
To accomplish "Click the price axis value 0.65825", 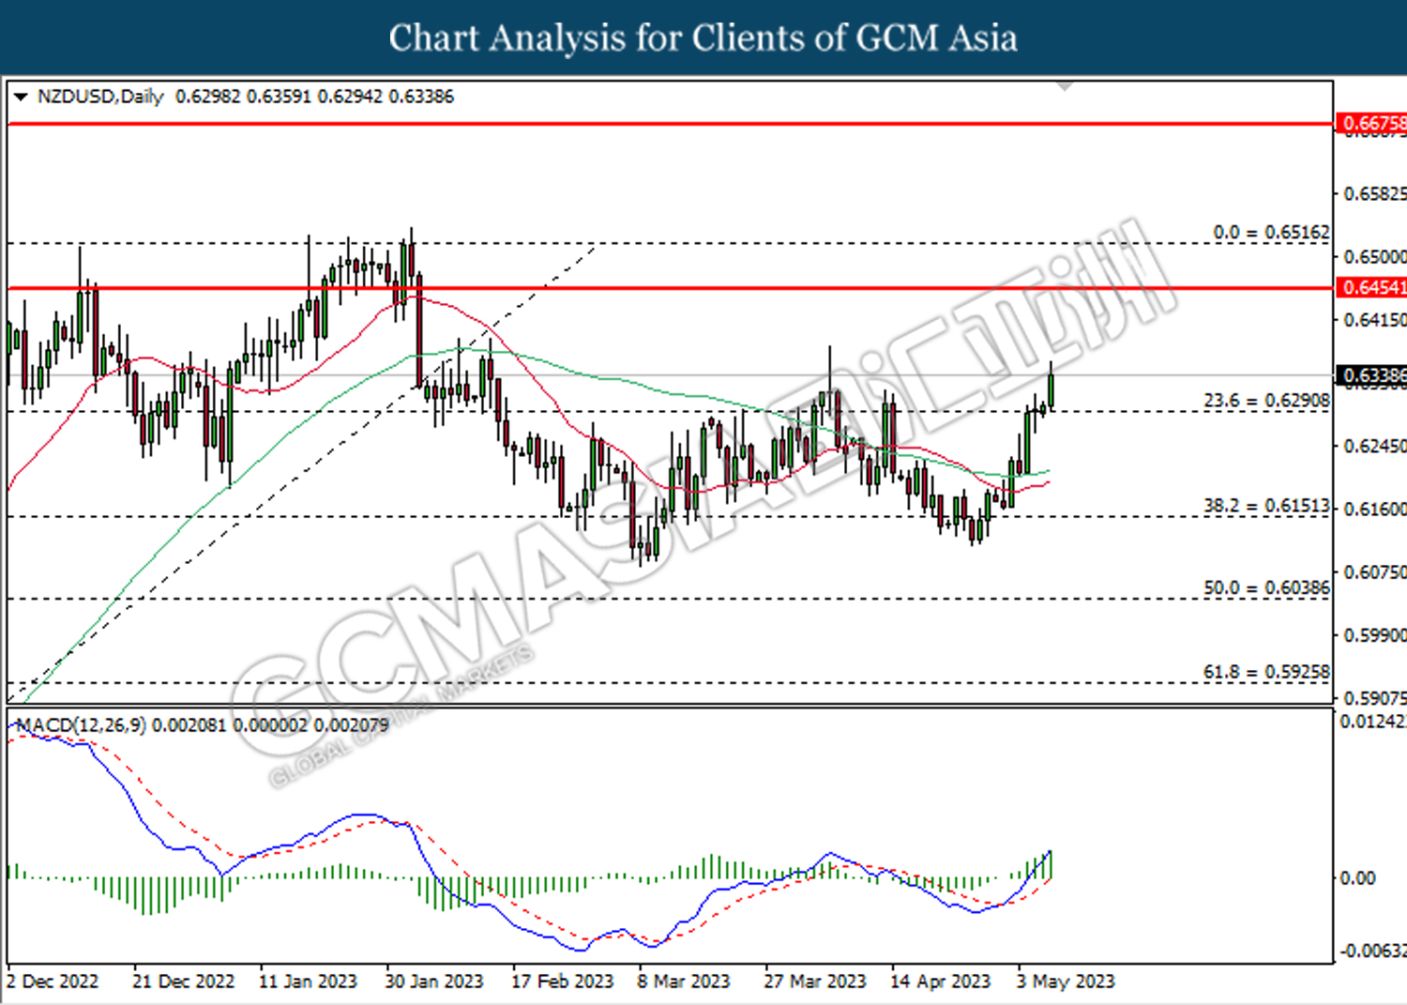I will tap(1374, 194).
